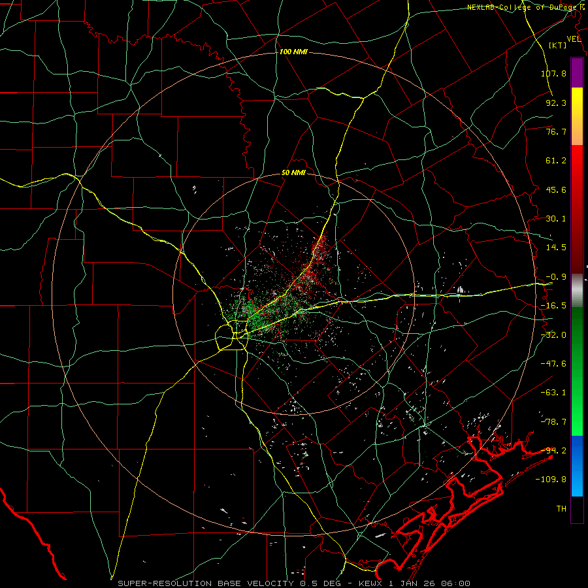The height and width of the screenshot is (588, 588).
Task: Select the -94.2 velocity scale value
Action: click(x=553, y=451)
